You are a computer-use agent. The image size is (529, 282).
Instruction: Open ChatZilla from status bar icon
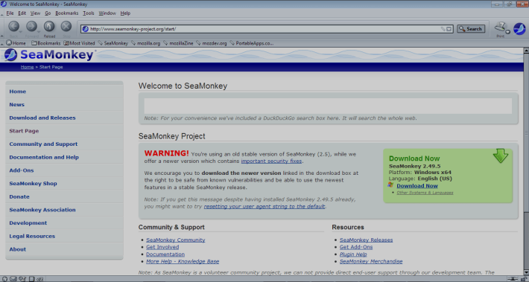(40, 279)
